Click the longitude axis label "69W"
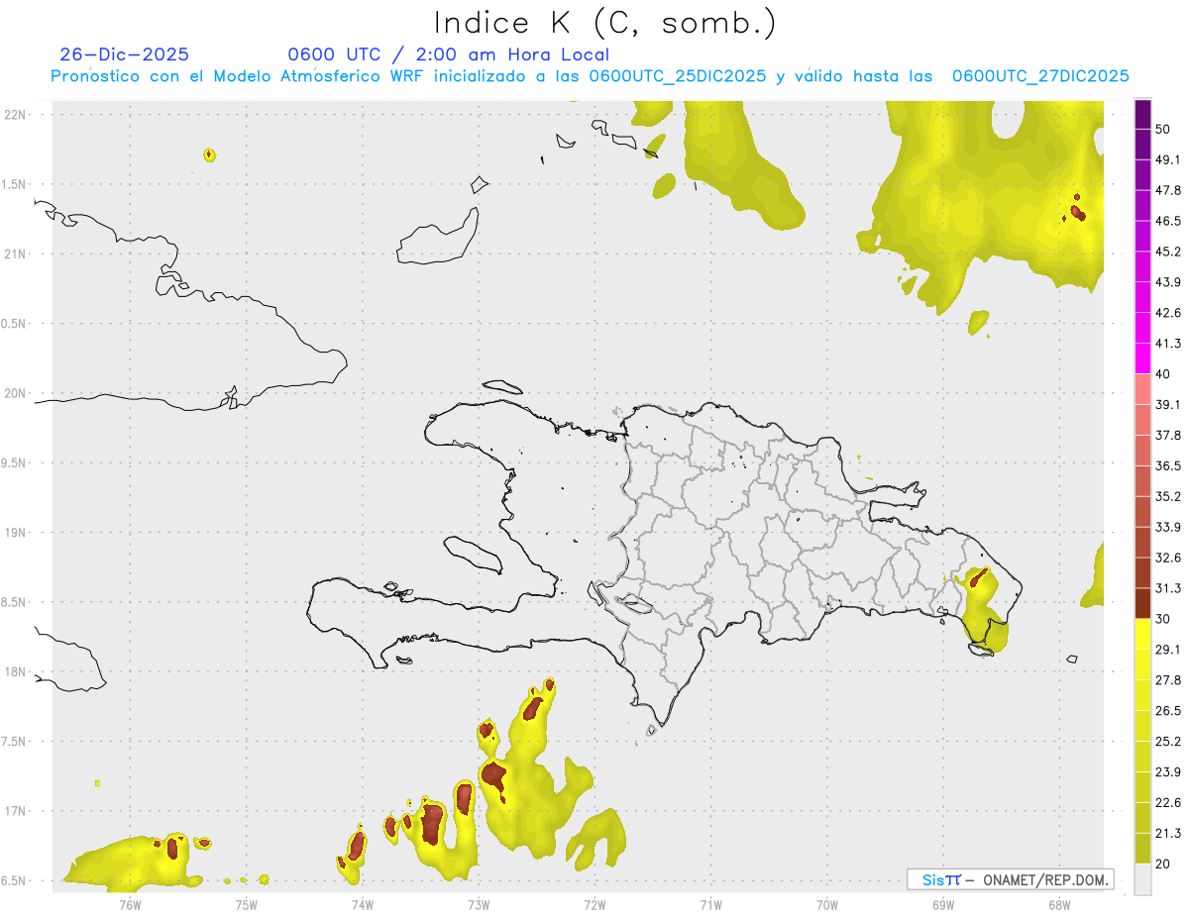Image resolution: width=1189 pixels, height=918 pixels. [x=942, y=904]
